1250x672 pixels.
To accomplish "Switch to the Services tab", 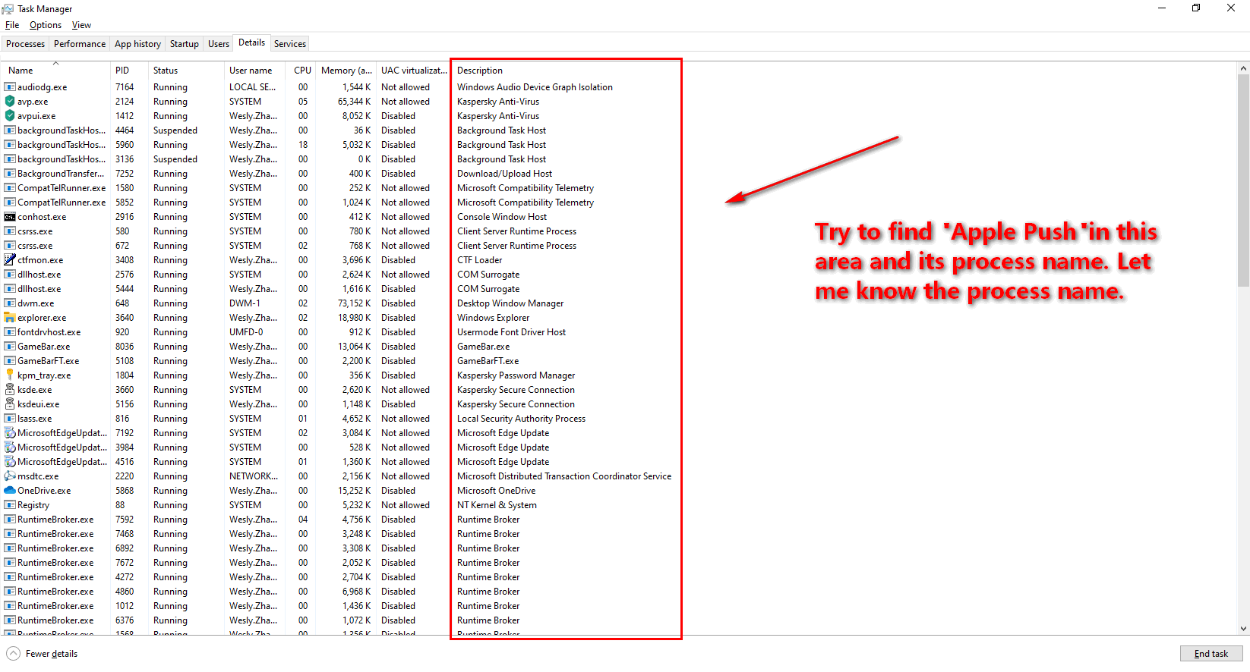I will 290,44.
